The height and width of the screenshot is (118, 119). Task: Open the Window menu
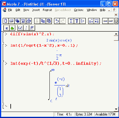92,10
